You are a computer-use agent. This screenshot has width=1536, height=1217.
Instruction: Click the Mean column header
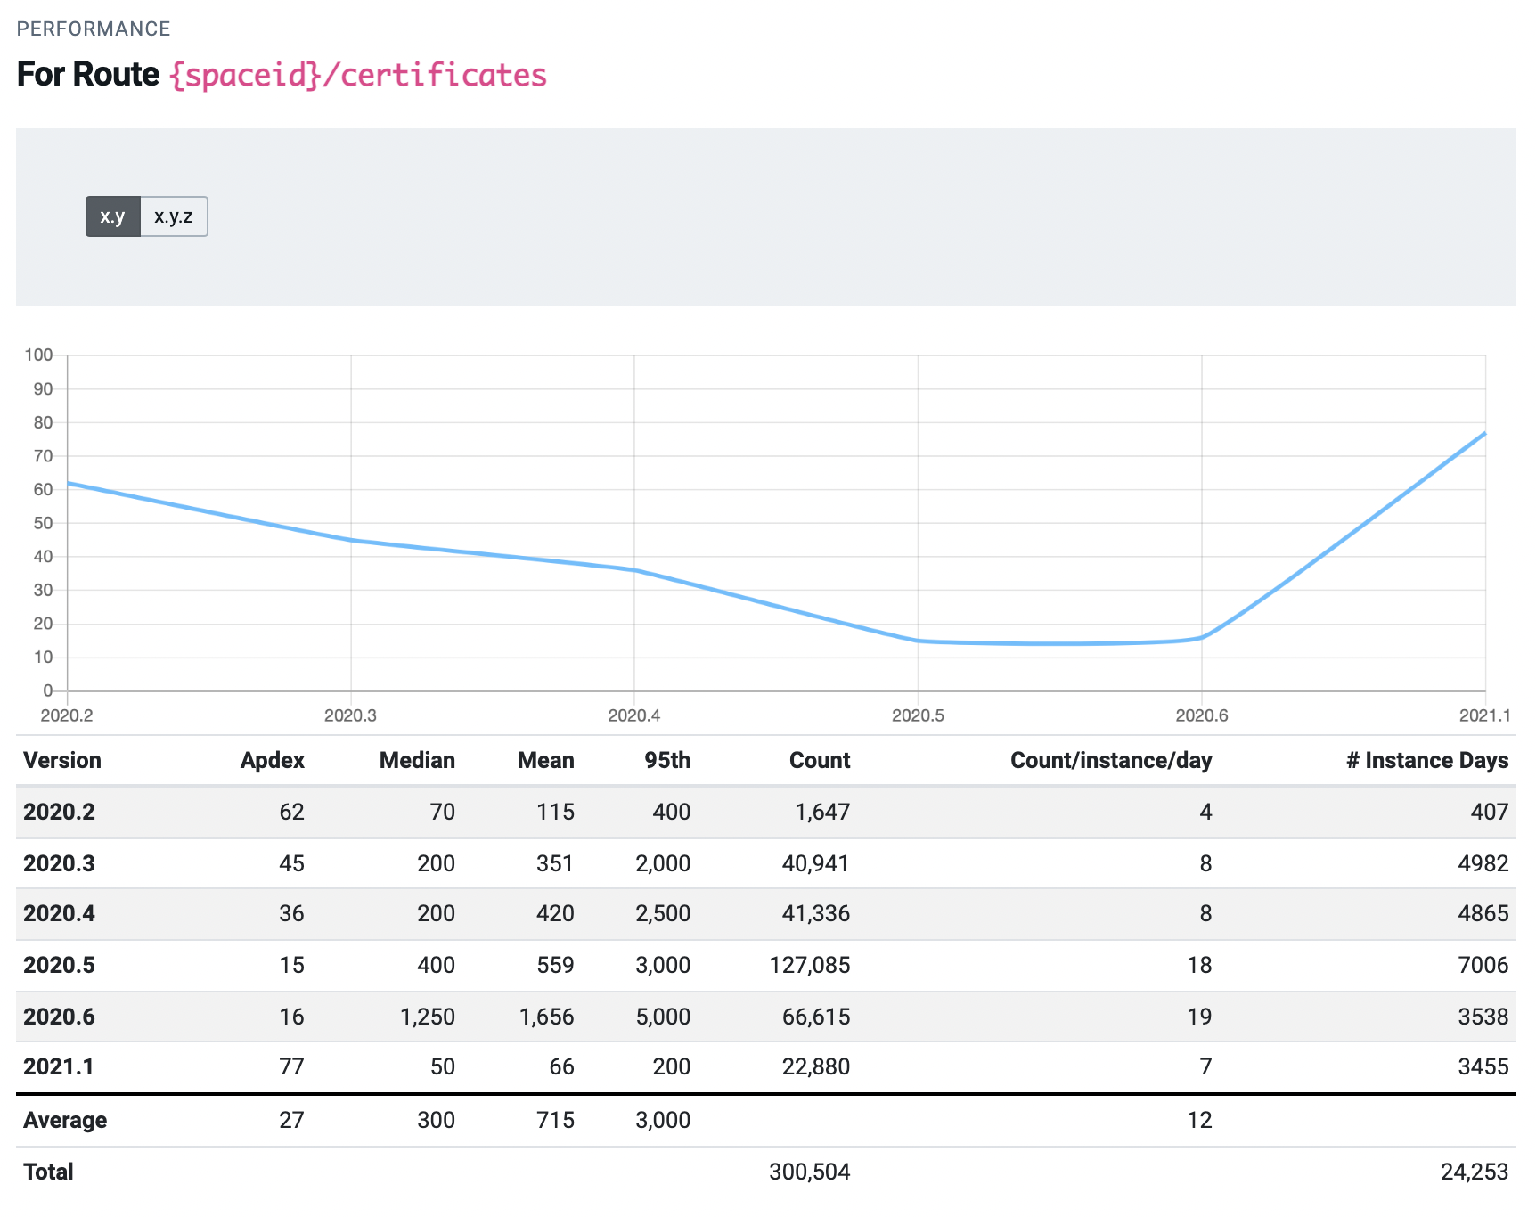(x=545, y=760)
